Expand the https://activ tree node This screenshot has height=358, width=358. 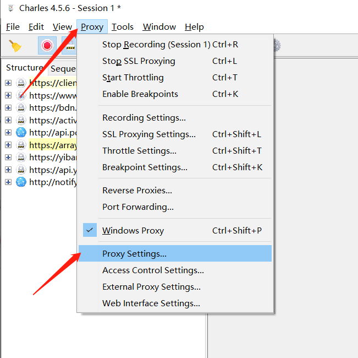point(8,120)
